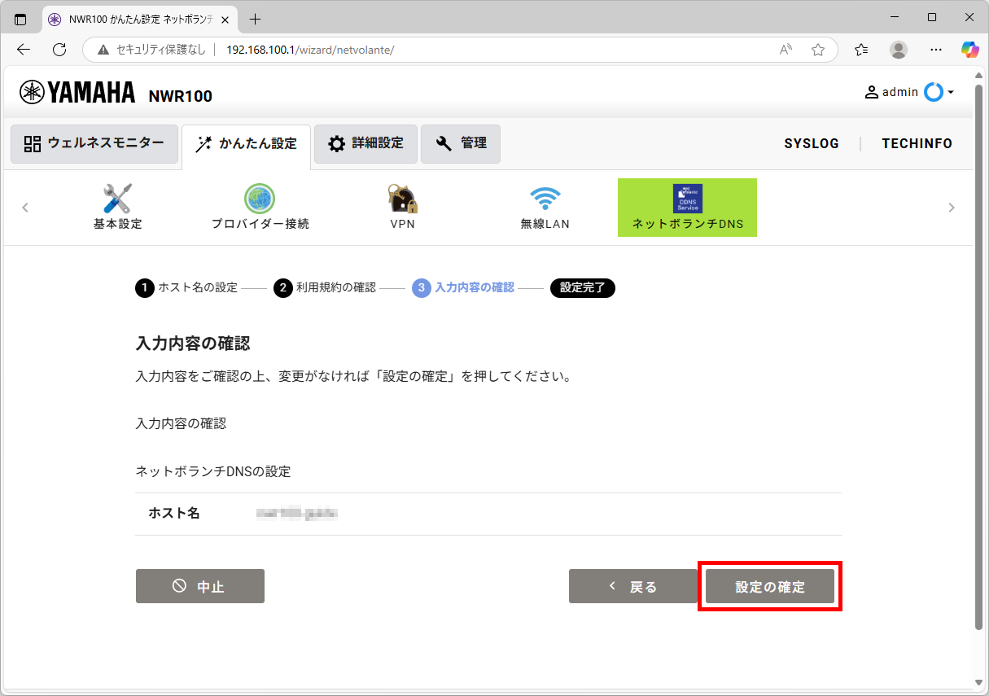
Task: Add this page to favorites star
Action: pyautogui.click(x=818, y=50)
